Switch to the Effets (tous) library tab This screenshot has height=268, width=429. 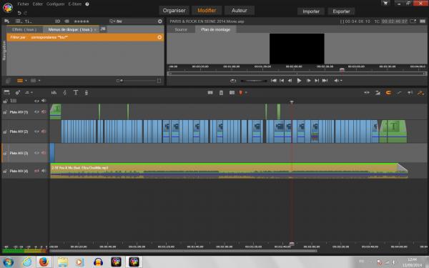24,29
